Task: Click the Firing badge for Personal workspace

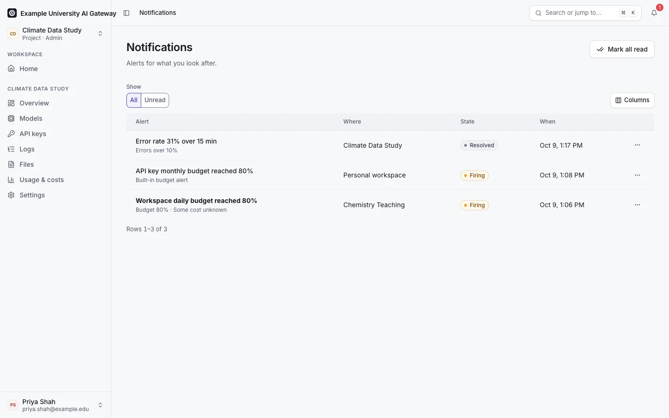Action: pyautogui.click(x=474, y=176)
